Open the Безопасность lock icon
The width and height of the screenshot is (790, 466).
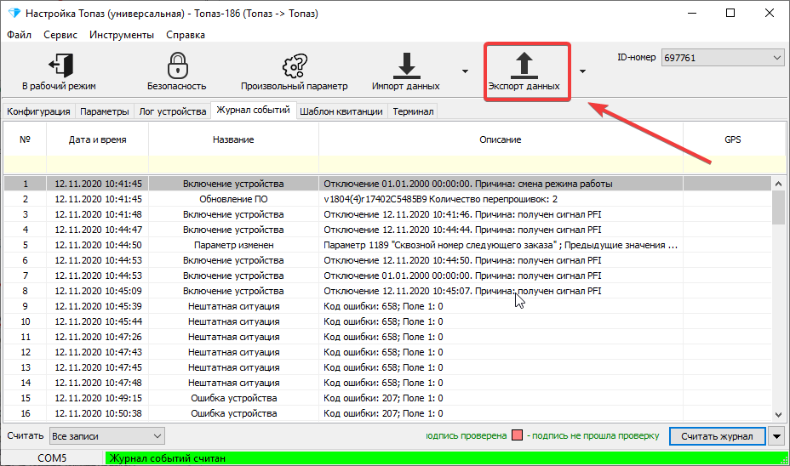(x=177, y=66)
